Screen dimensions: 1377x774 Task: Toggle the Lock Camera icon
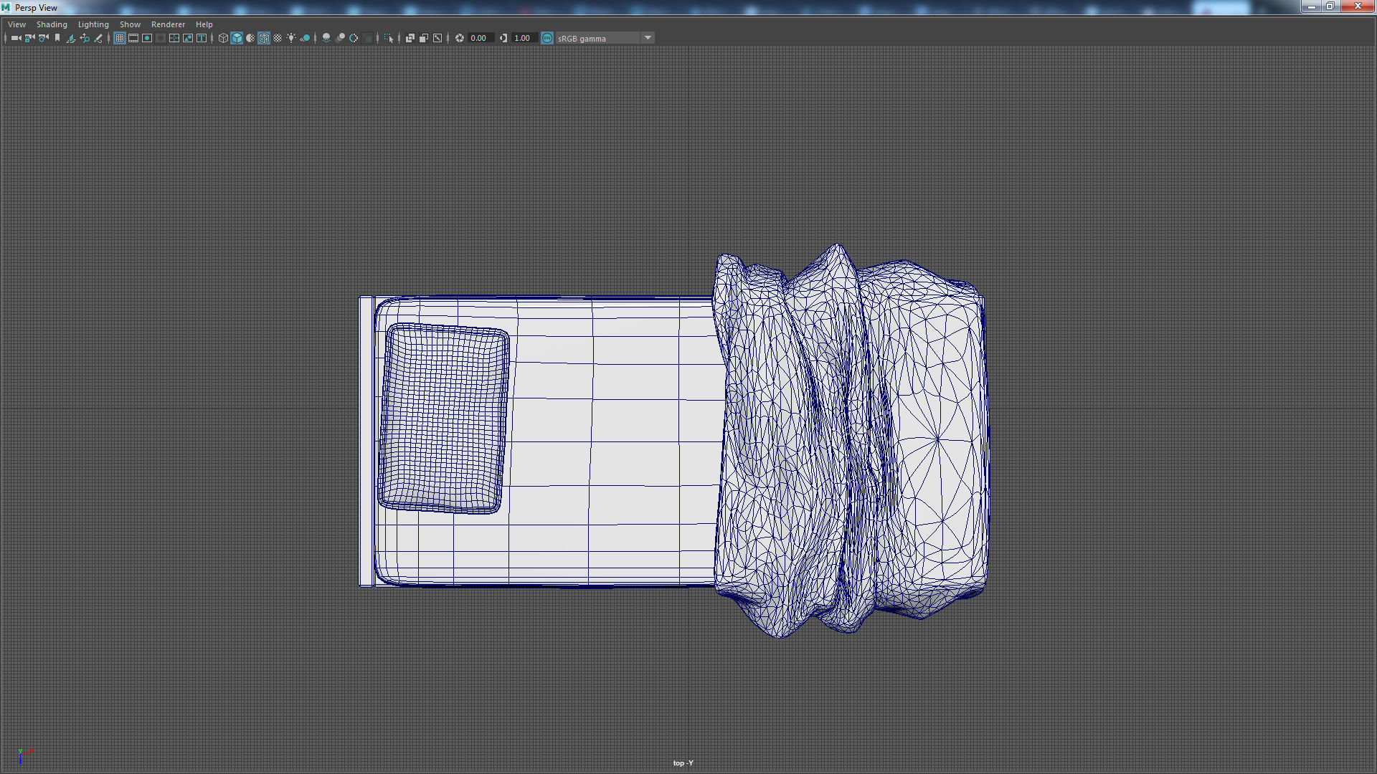(x=29, y=38)
